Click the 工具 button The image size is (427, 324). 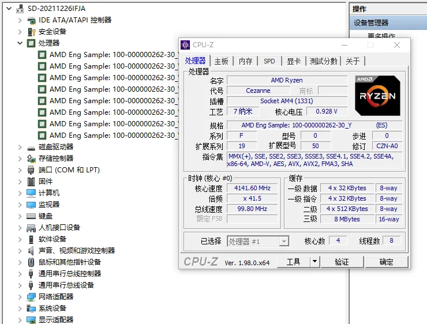(293, 262)
